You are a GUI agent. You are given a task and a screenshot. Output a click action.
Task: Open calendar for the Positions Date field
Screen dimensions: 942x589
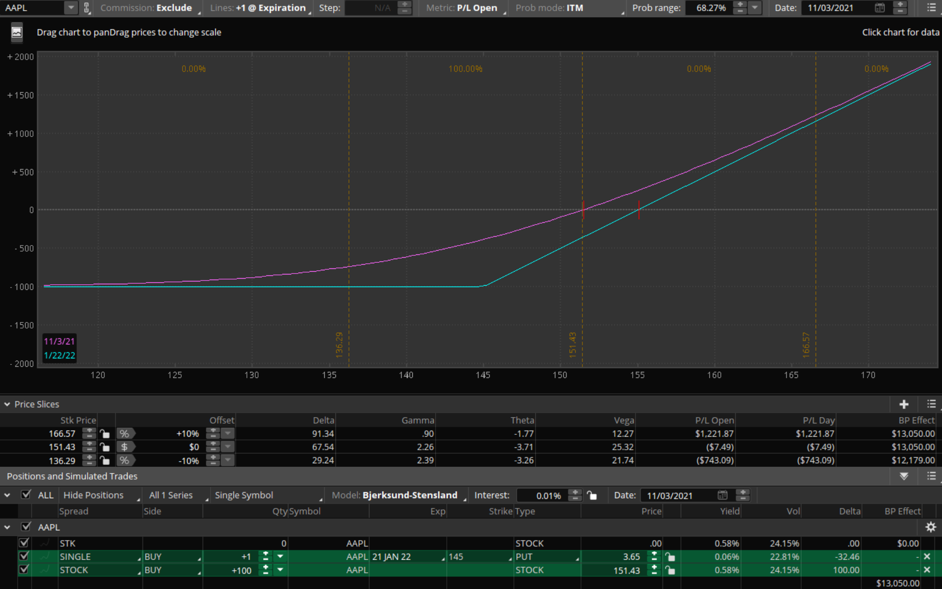click(x=722, y=495)
